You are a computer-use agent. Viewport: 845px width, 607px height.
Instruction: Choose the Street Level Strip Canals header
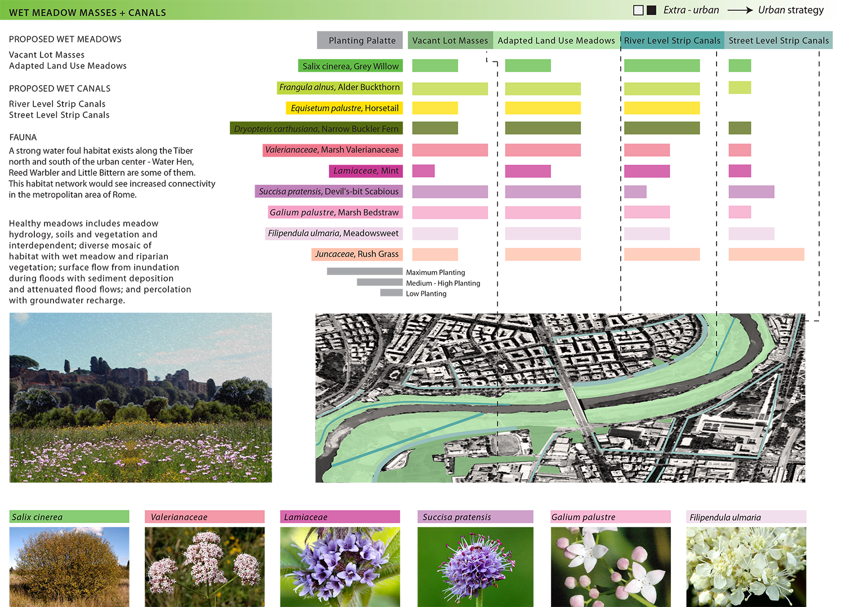(x=779, y=40)
